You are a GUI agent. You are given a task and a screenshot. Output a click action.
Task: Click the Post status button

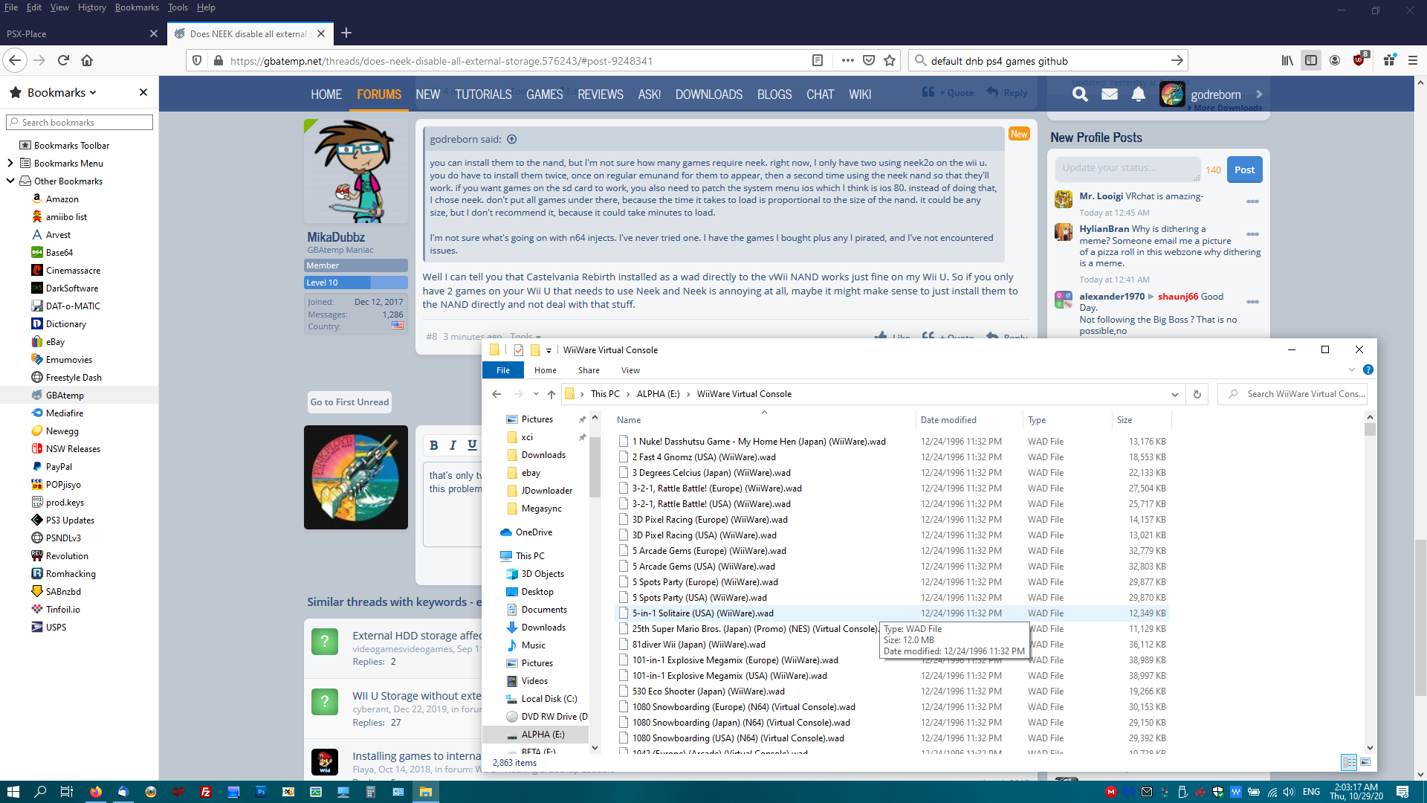click(x=1244, y=170)
